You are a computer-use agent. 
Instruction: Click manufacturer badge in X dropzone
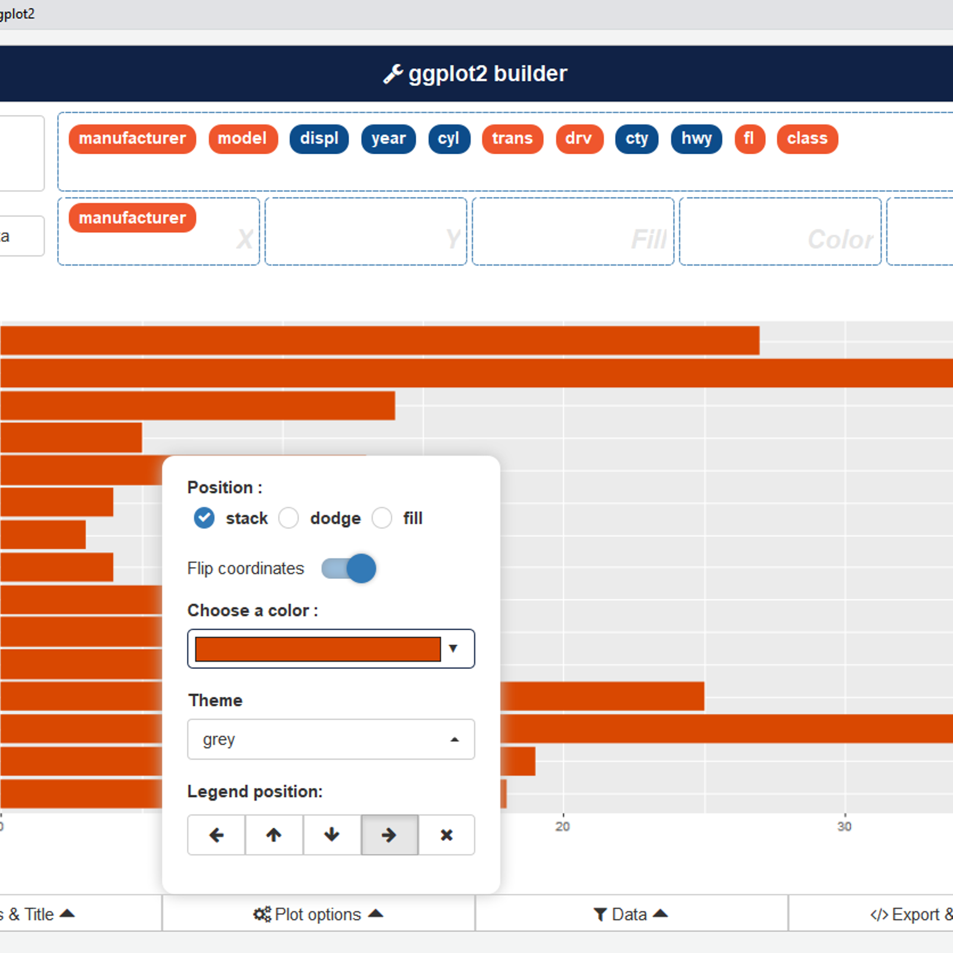click(132, 218)
